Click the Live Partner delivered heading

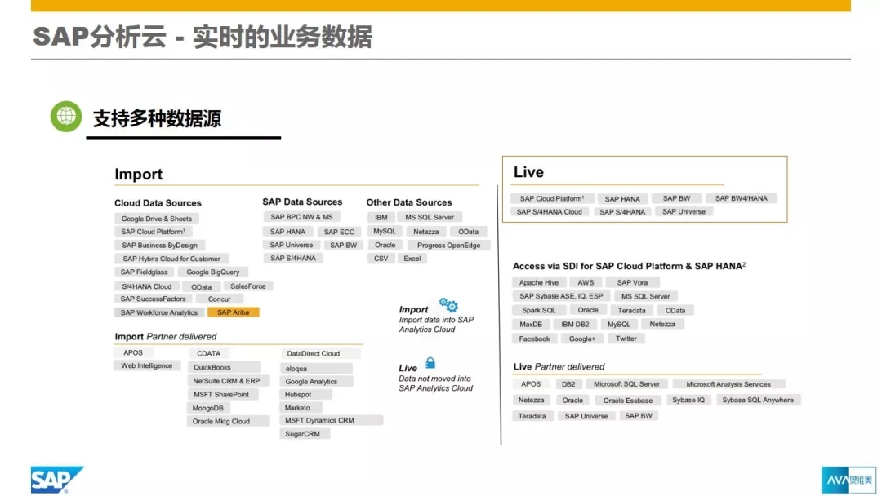(x=559, y=367)
